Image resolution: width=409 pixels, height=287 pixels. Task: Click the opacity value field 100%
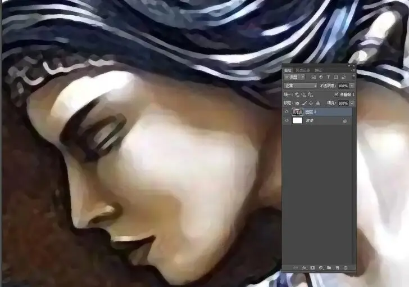[x=343, y=86]
